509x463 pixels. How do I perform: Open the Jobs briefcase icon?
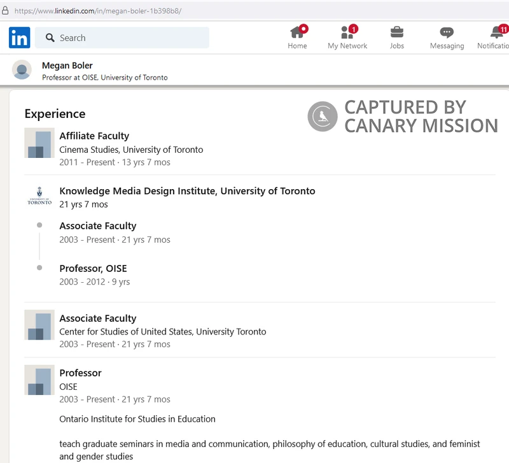coord(396,32)
